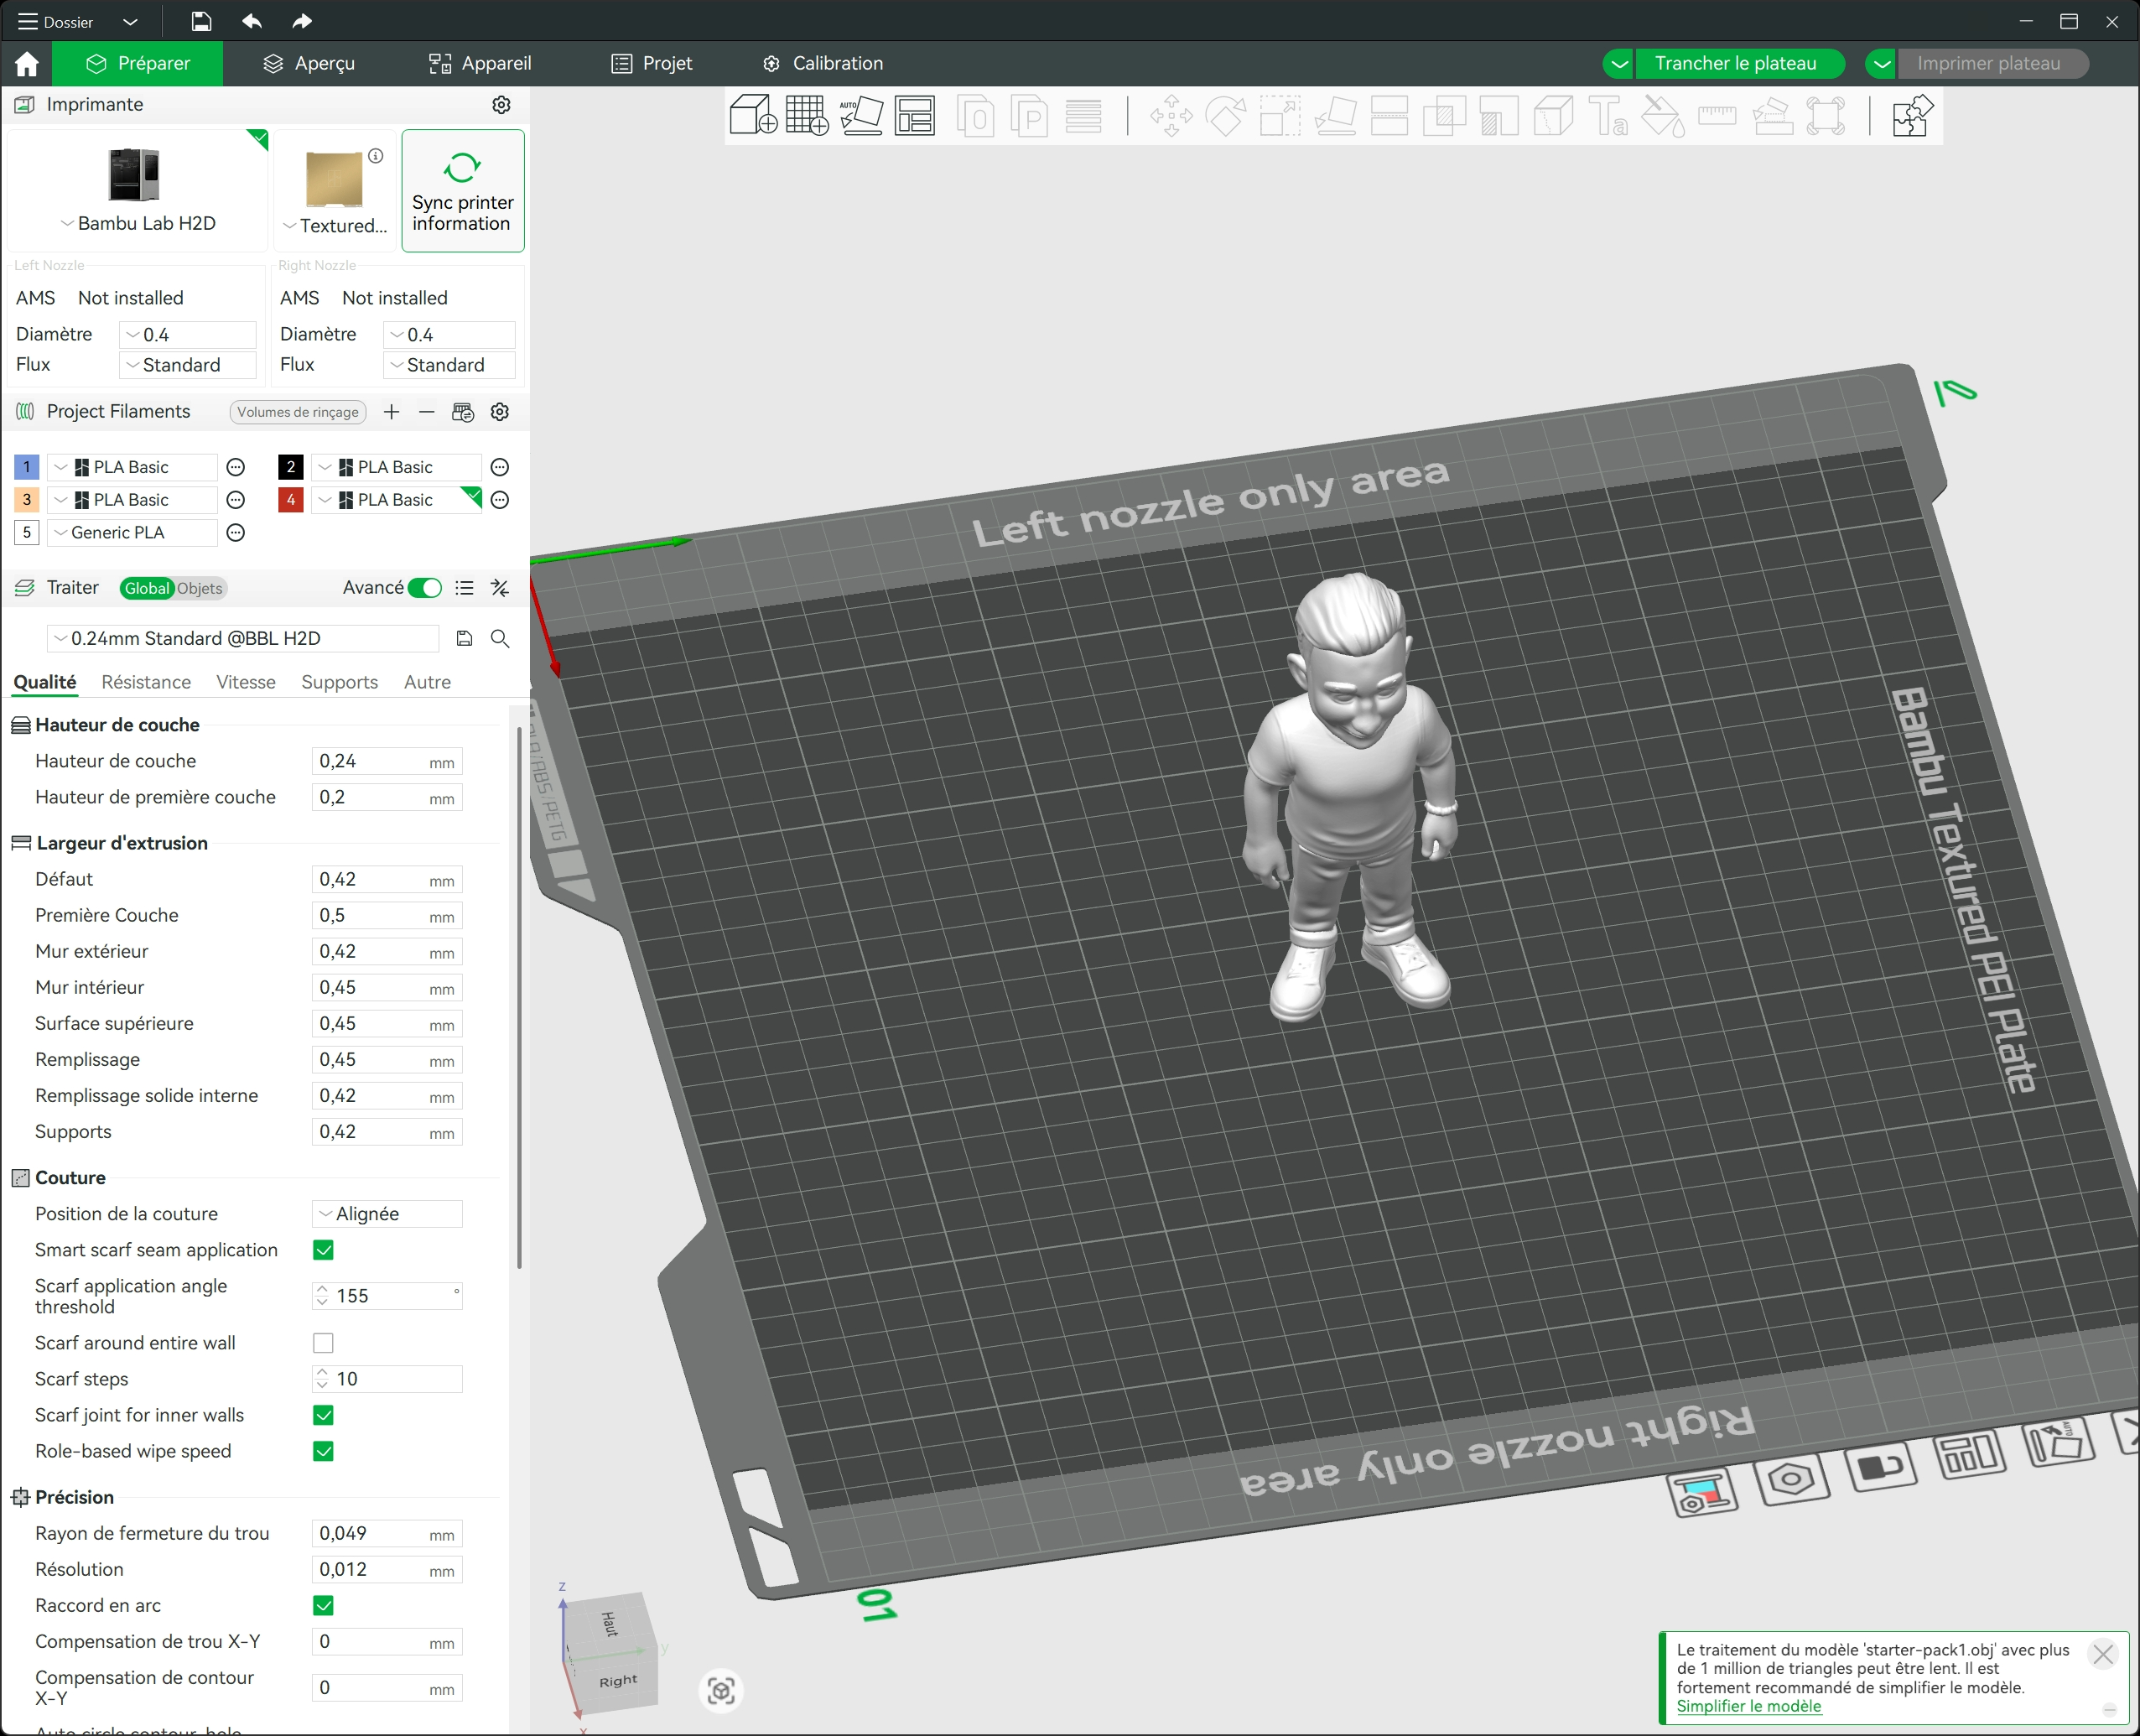Enable Scarf around entire wall checkbox
The image size is (2140, 1736).
(323, 1343)
